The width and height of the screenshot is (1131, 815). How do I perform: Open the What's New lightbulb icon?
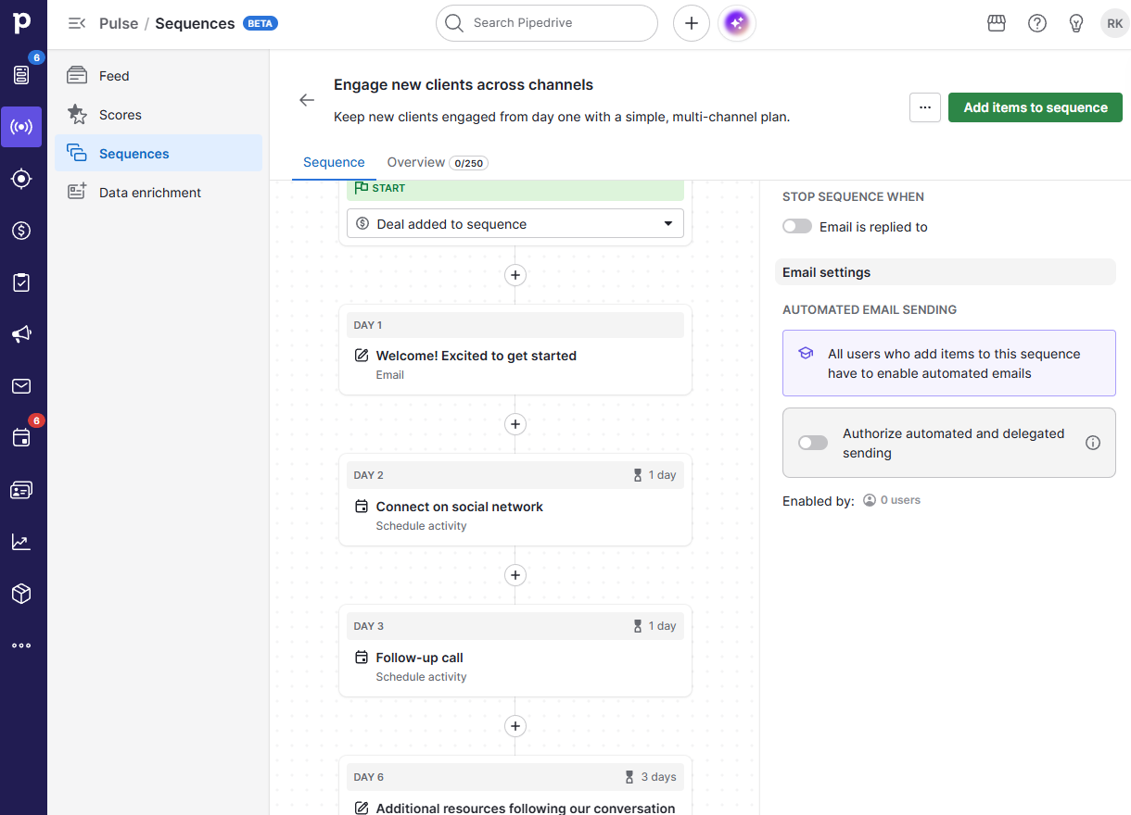tap(1076, 22)
